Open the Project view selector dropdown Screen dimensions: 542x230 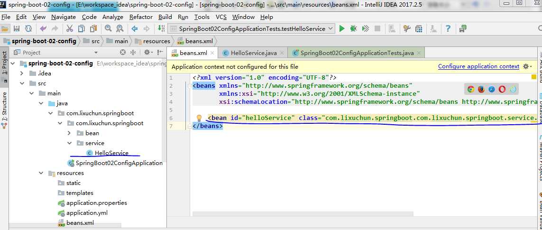96,53
